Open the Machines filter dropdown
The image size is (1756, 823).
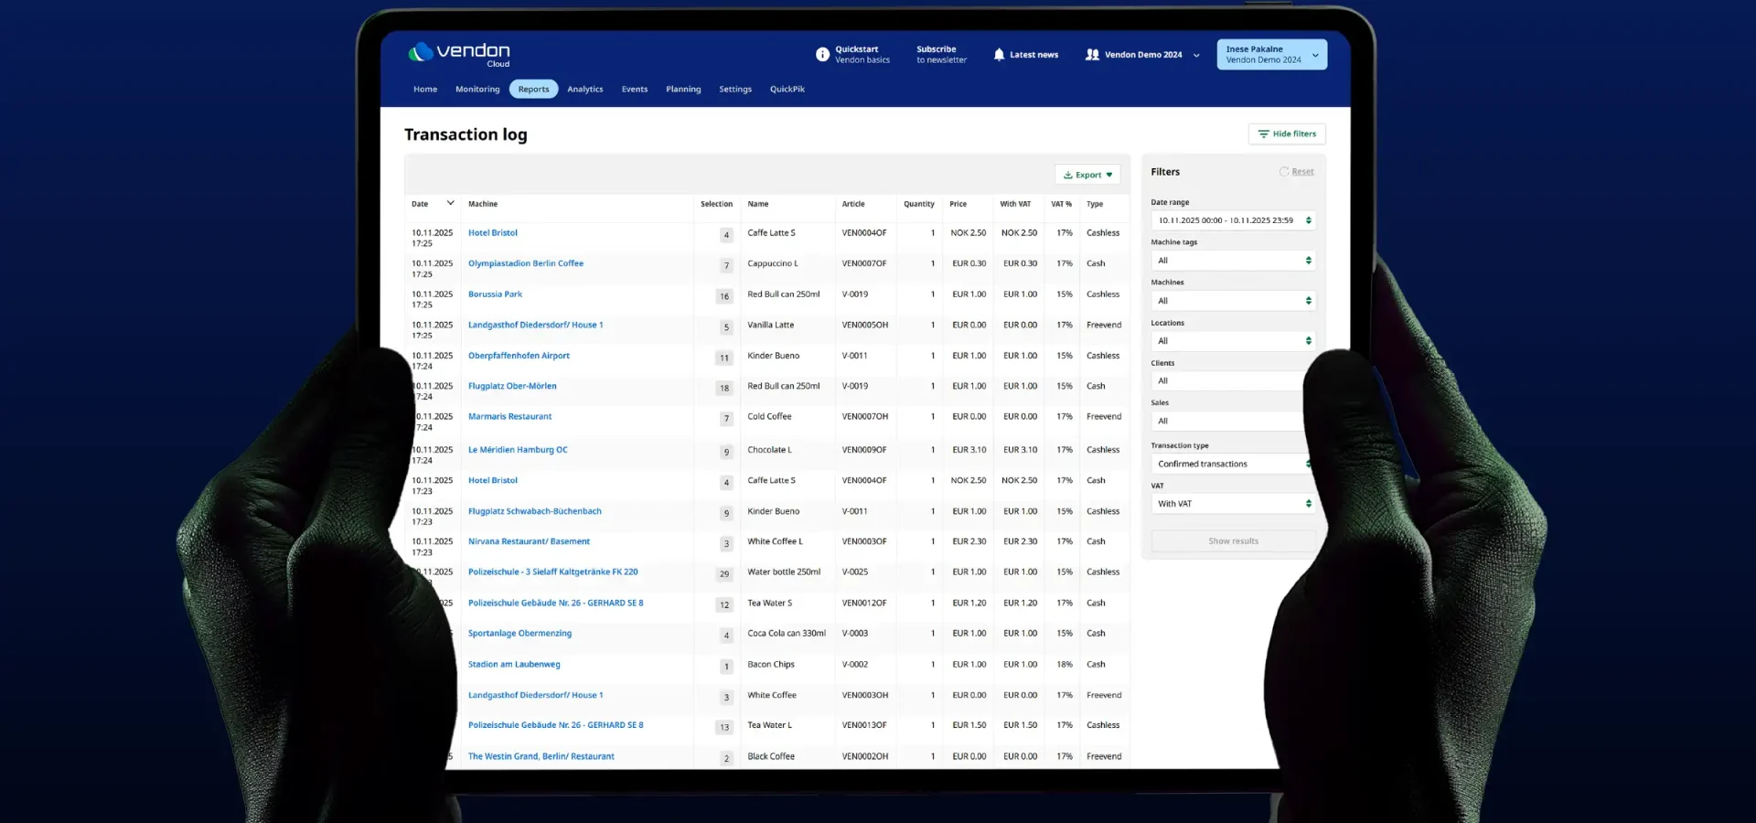pos(1233,301)
